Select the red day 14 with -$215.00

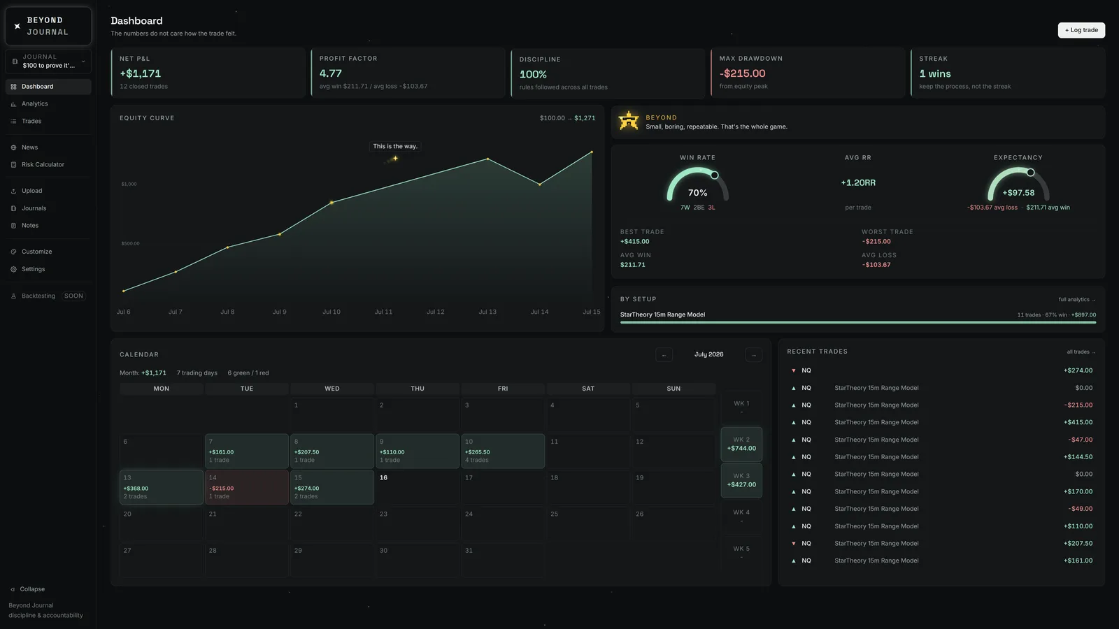click(247, 487)
